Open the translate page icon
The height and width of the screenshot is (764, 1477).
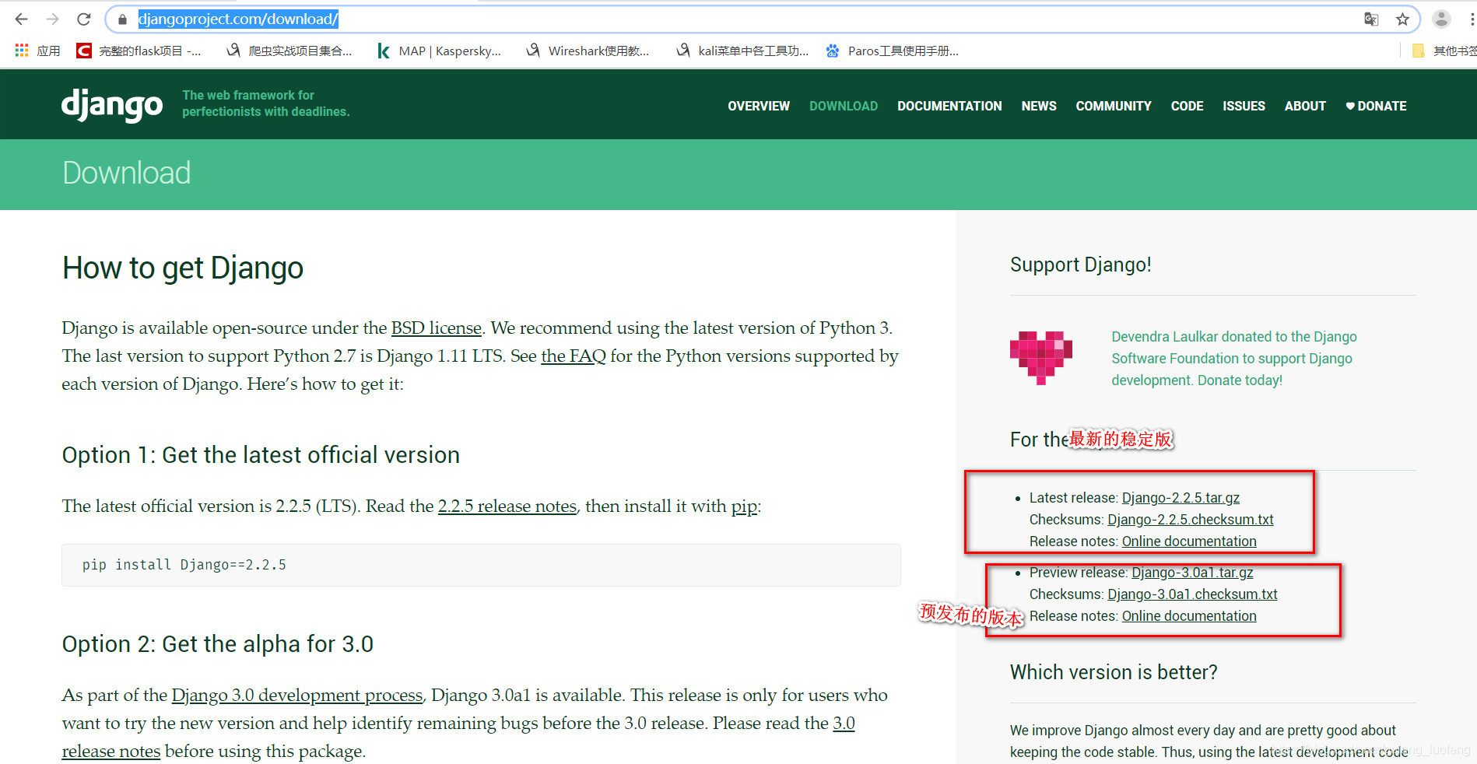coord(1371,19)
